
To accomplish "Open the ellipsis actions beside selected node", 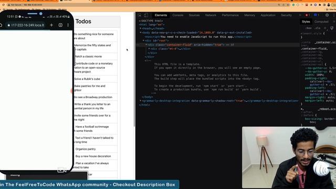I will (138, 45).
